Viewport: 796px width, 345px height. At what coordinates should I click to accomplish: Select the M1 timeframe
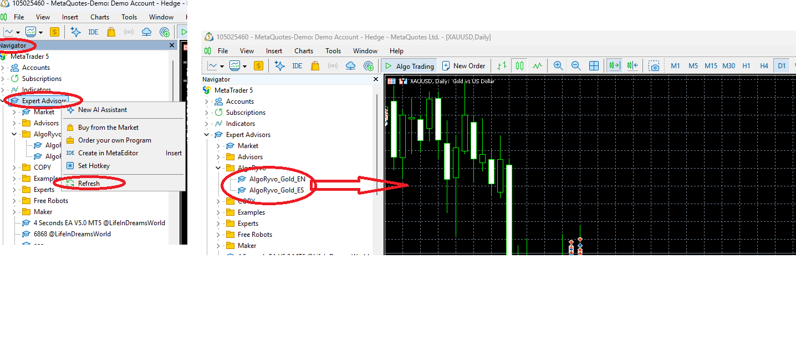coord(675,65)
